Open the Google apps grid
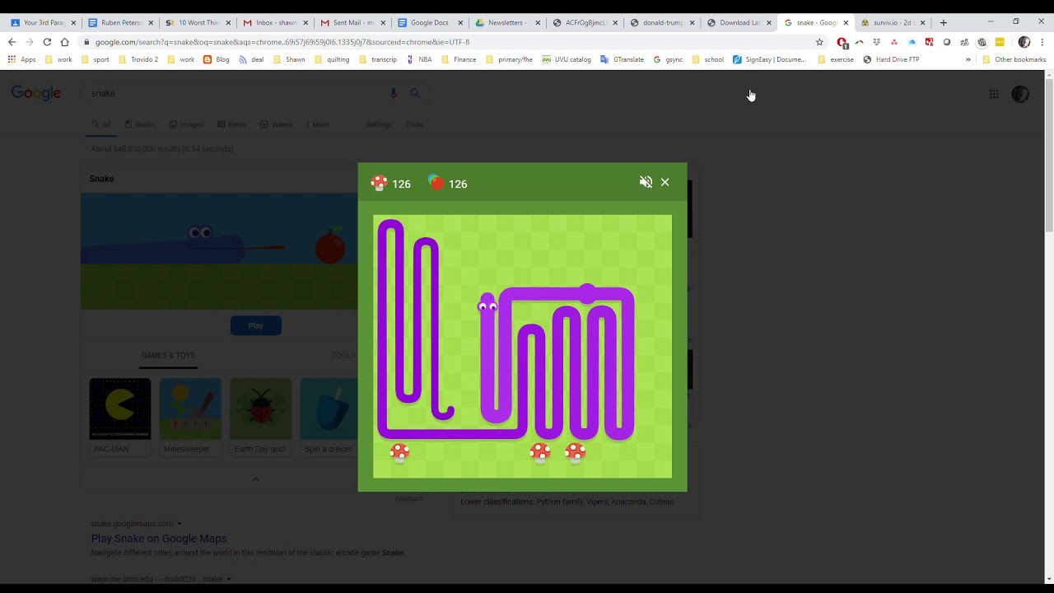Image resolution: width=1054 pixels, height=593 pixels. click(x=994, y=94)
